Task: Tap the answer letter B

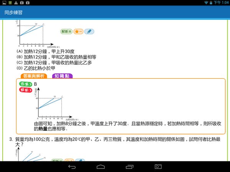Action: pyautogui.click(x=35, y=84)
